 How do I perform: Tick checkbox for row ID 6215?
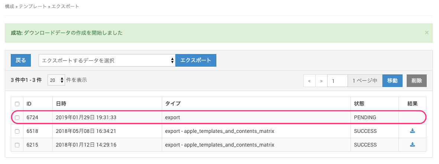(17, 145)
